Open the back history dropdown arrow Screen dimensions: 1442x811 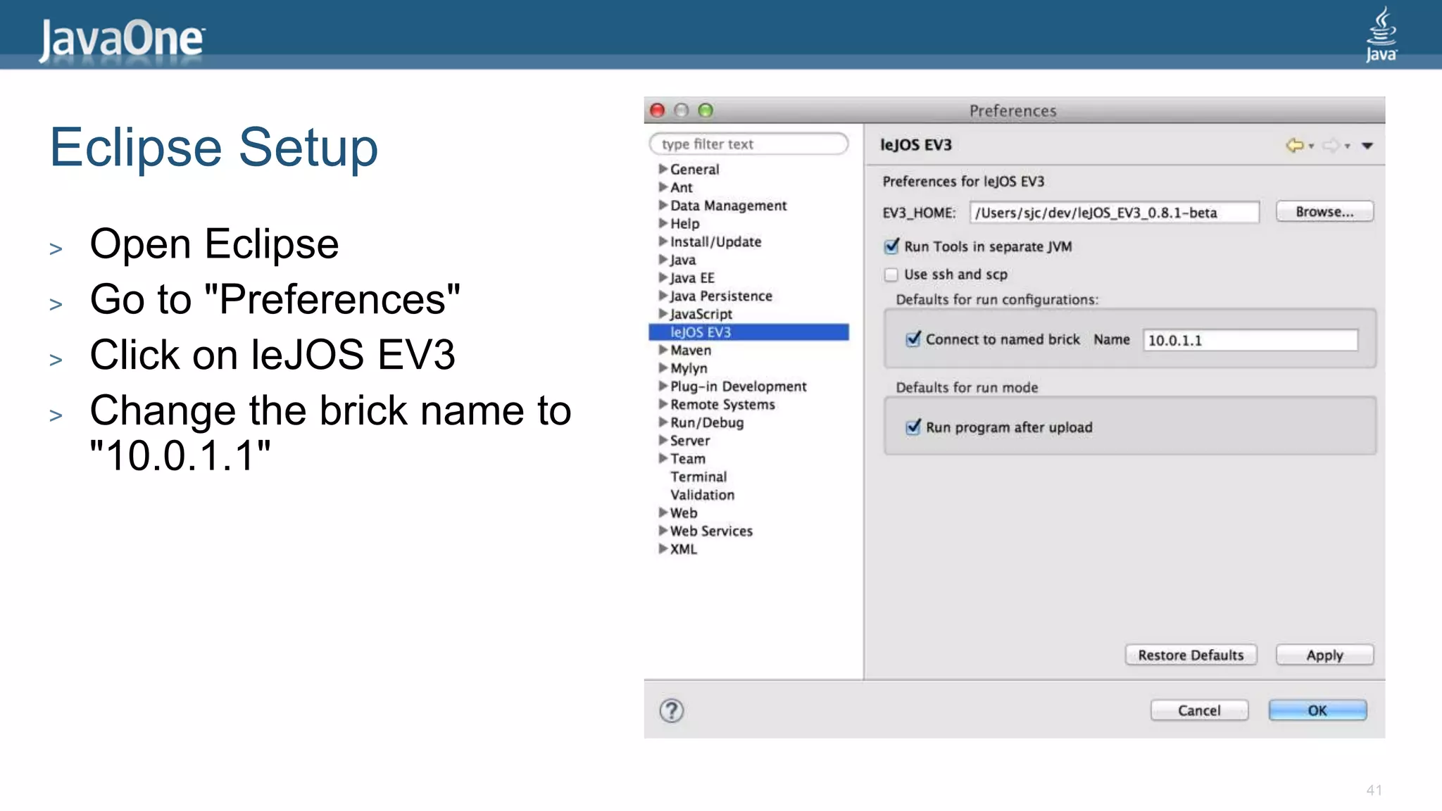[x=1311, y=146]
